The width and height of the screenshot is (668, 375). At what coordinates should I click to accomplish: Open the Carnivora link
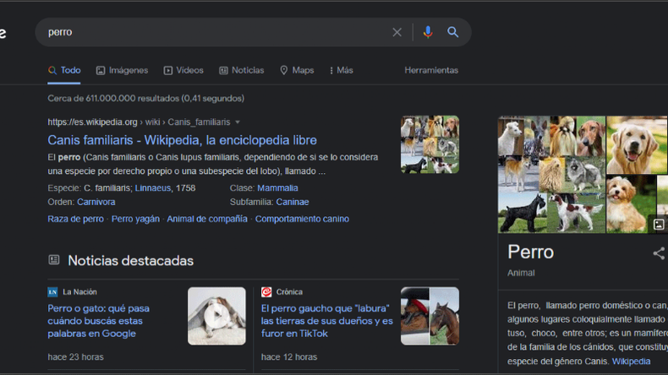(96, 202)
